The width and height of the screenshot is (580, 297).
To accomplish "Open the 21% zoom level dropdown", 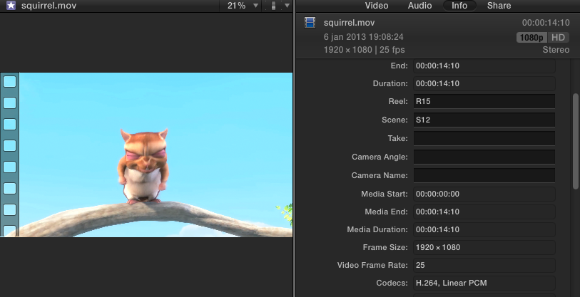I will coord(243,6).
